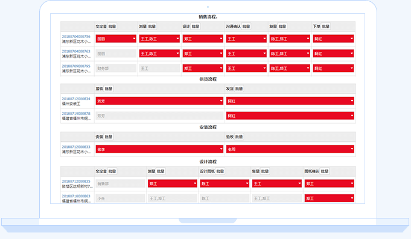Open the 老李 dropdown under 安装
411x239 pixels.
159,149
